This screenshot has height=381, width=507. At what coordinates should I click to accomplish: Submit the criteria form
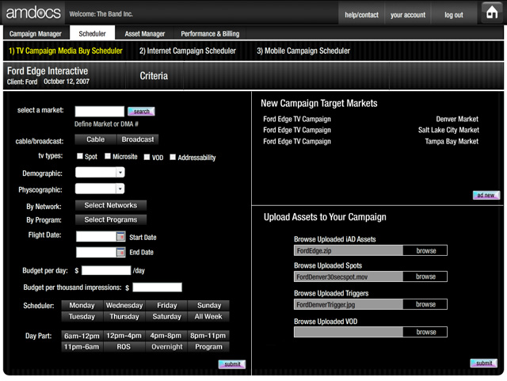pos(232,364)
